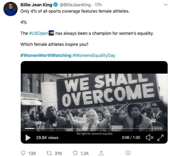Open the #WomenWorthWatching hashtag
Screen dimensions: 170x157
pos(46,55)
